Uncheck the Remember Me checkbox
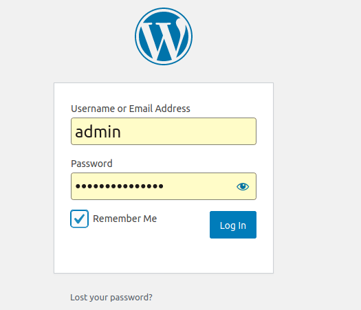Viewport: 361px width, 310px height. coord(79,219)
